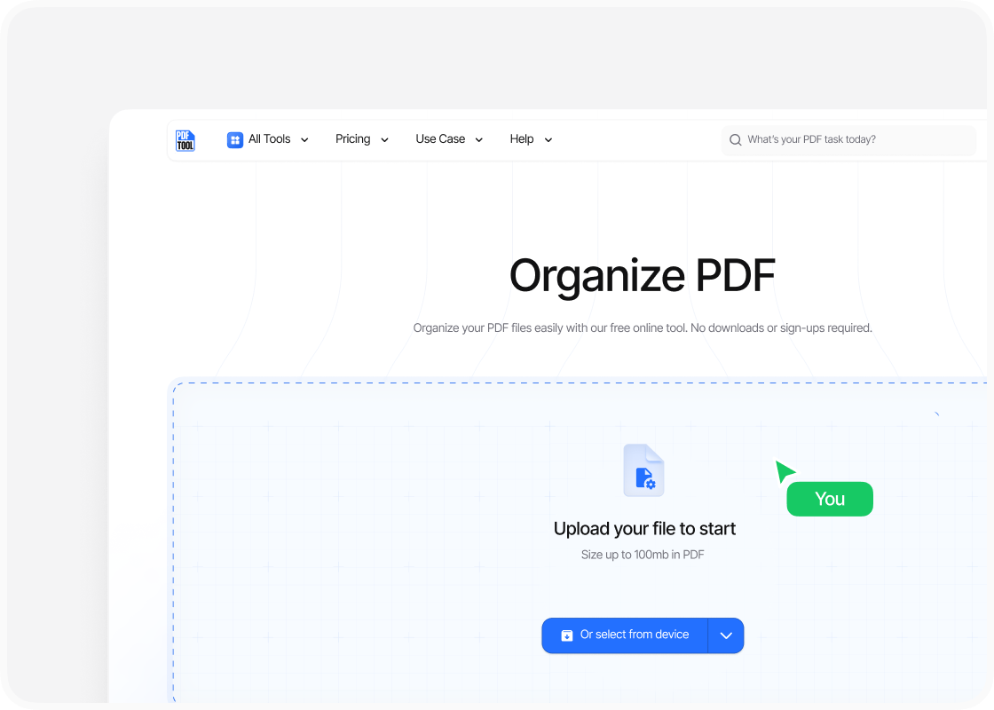Screen dimensions: 994x710
Task: Expand the chevron next to All Tools
Action: tap(304, 140)
